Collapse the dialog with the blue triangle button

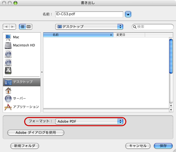pos(128,14)
